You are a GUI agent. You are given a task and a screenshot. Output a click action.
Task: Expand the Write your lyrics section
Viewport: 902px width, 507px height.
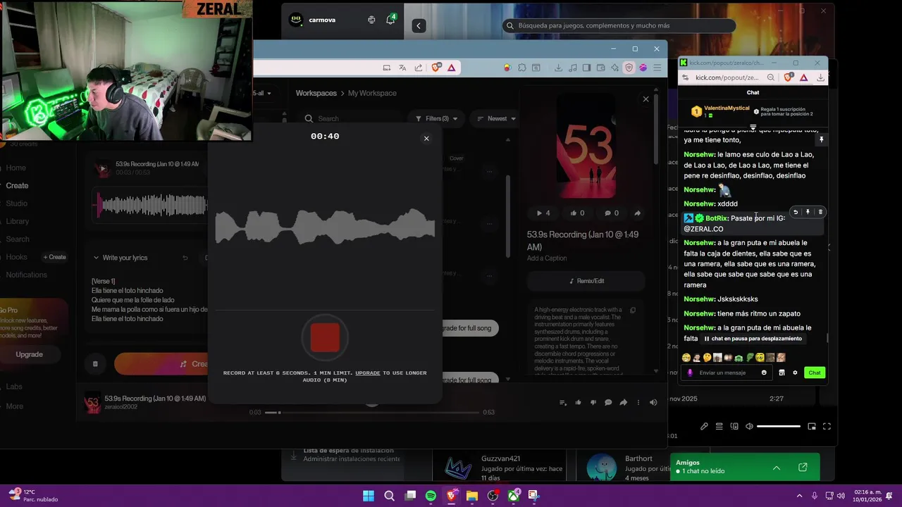pyautogui.click(x=120, y=258)
